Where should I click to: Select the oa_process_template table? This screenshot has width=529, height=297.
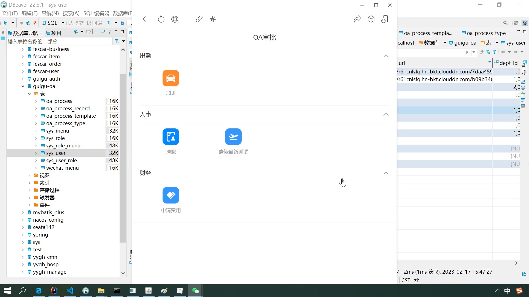[71, 116]
